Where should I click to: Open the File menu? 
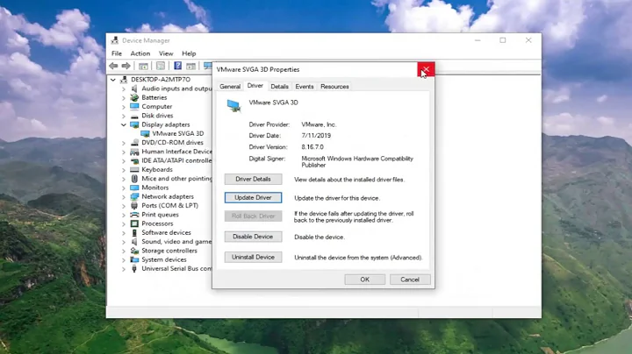pos(117,53)
